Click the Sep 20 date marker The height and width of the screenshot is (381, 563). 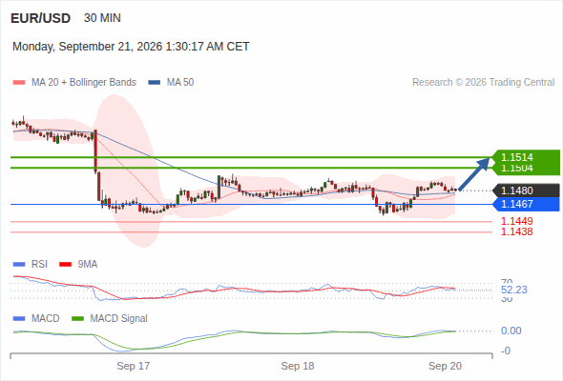[x=446, y=366]
